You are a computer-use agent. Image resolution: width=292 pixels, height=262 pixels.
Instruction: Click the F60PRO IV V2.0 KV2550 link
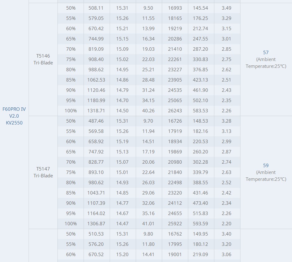coord(14,116)
